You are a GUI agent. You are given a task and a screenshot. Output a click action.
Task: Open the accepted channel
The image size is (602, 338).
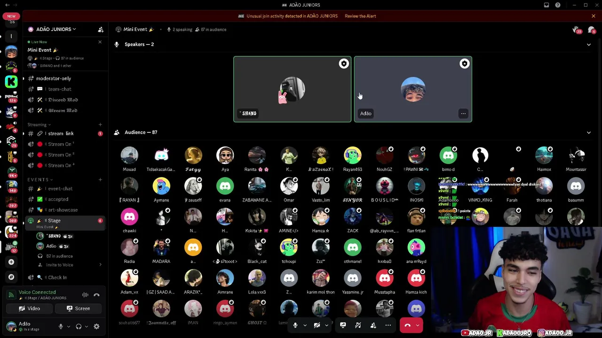click(65, 199)
